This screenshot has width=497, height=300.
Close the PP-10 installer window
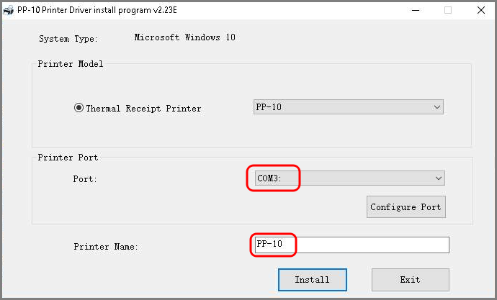(480, 10)
